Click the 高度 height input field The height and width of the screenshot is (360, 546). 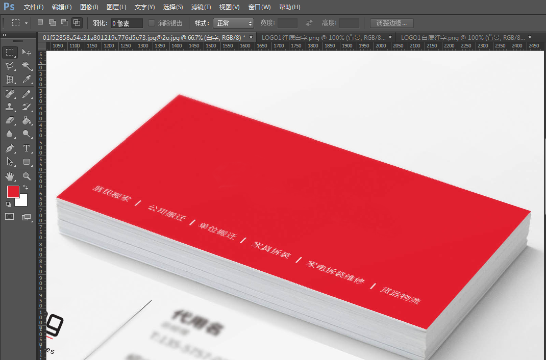pos(349,23)
